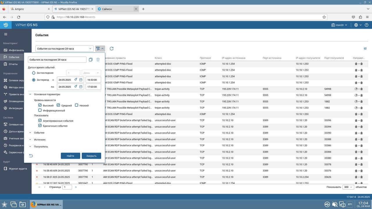372x209 pixels.
Task: Clear the end date field
Action: (x=76, y=87)
